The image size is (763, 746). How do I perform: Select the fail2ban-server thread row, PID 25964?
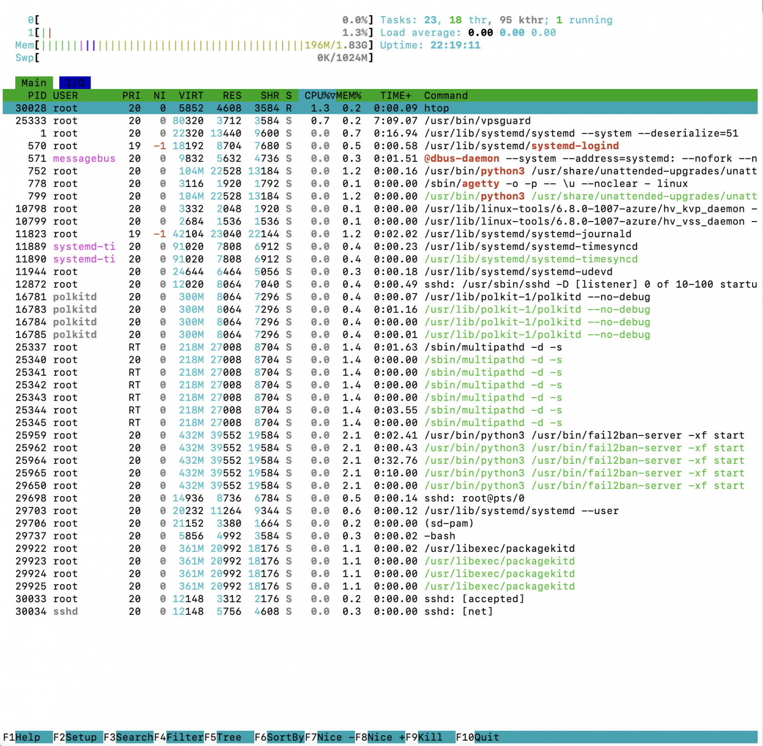[380, 461]
